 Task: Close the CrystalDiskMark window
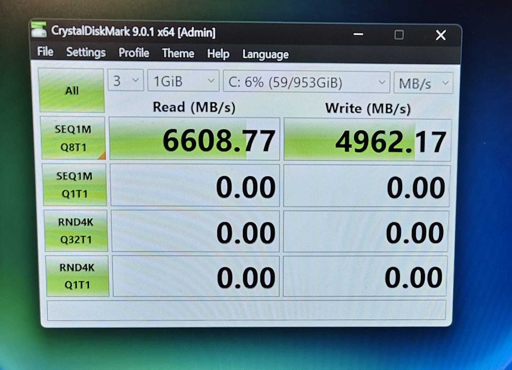coord(441,35)
